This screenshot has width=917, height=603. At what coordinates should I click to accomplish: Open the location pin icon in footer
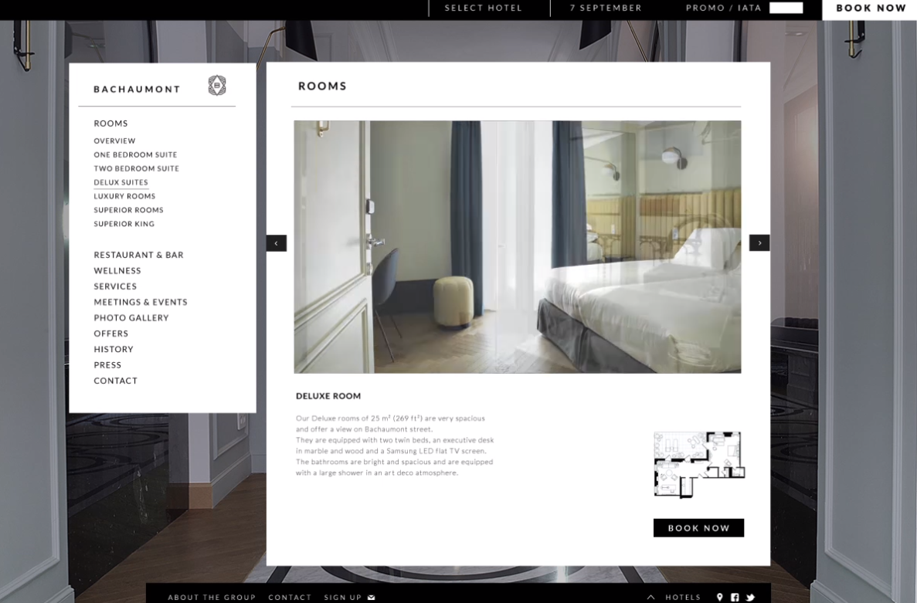[720, 597]
